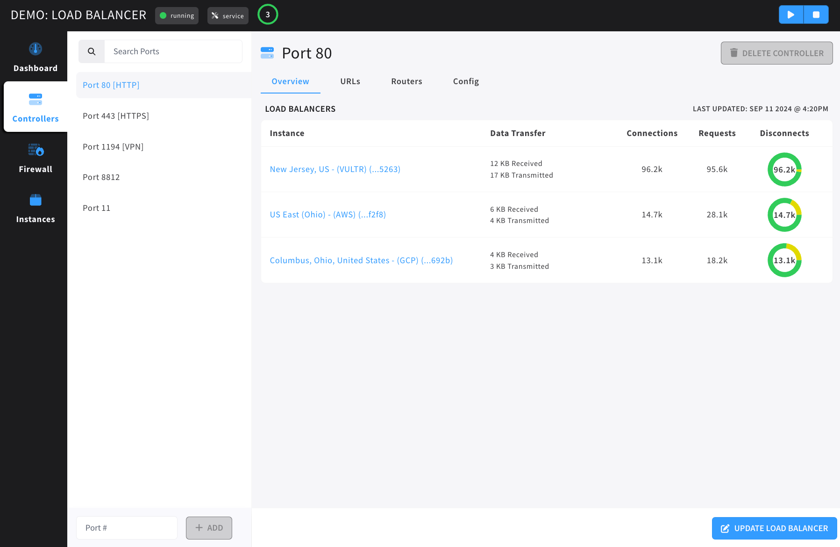Click the Port 80 controller icon
Viewport: 840px width, 547px height.
pos(267,53)
